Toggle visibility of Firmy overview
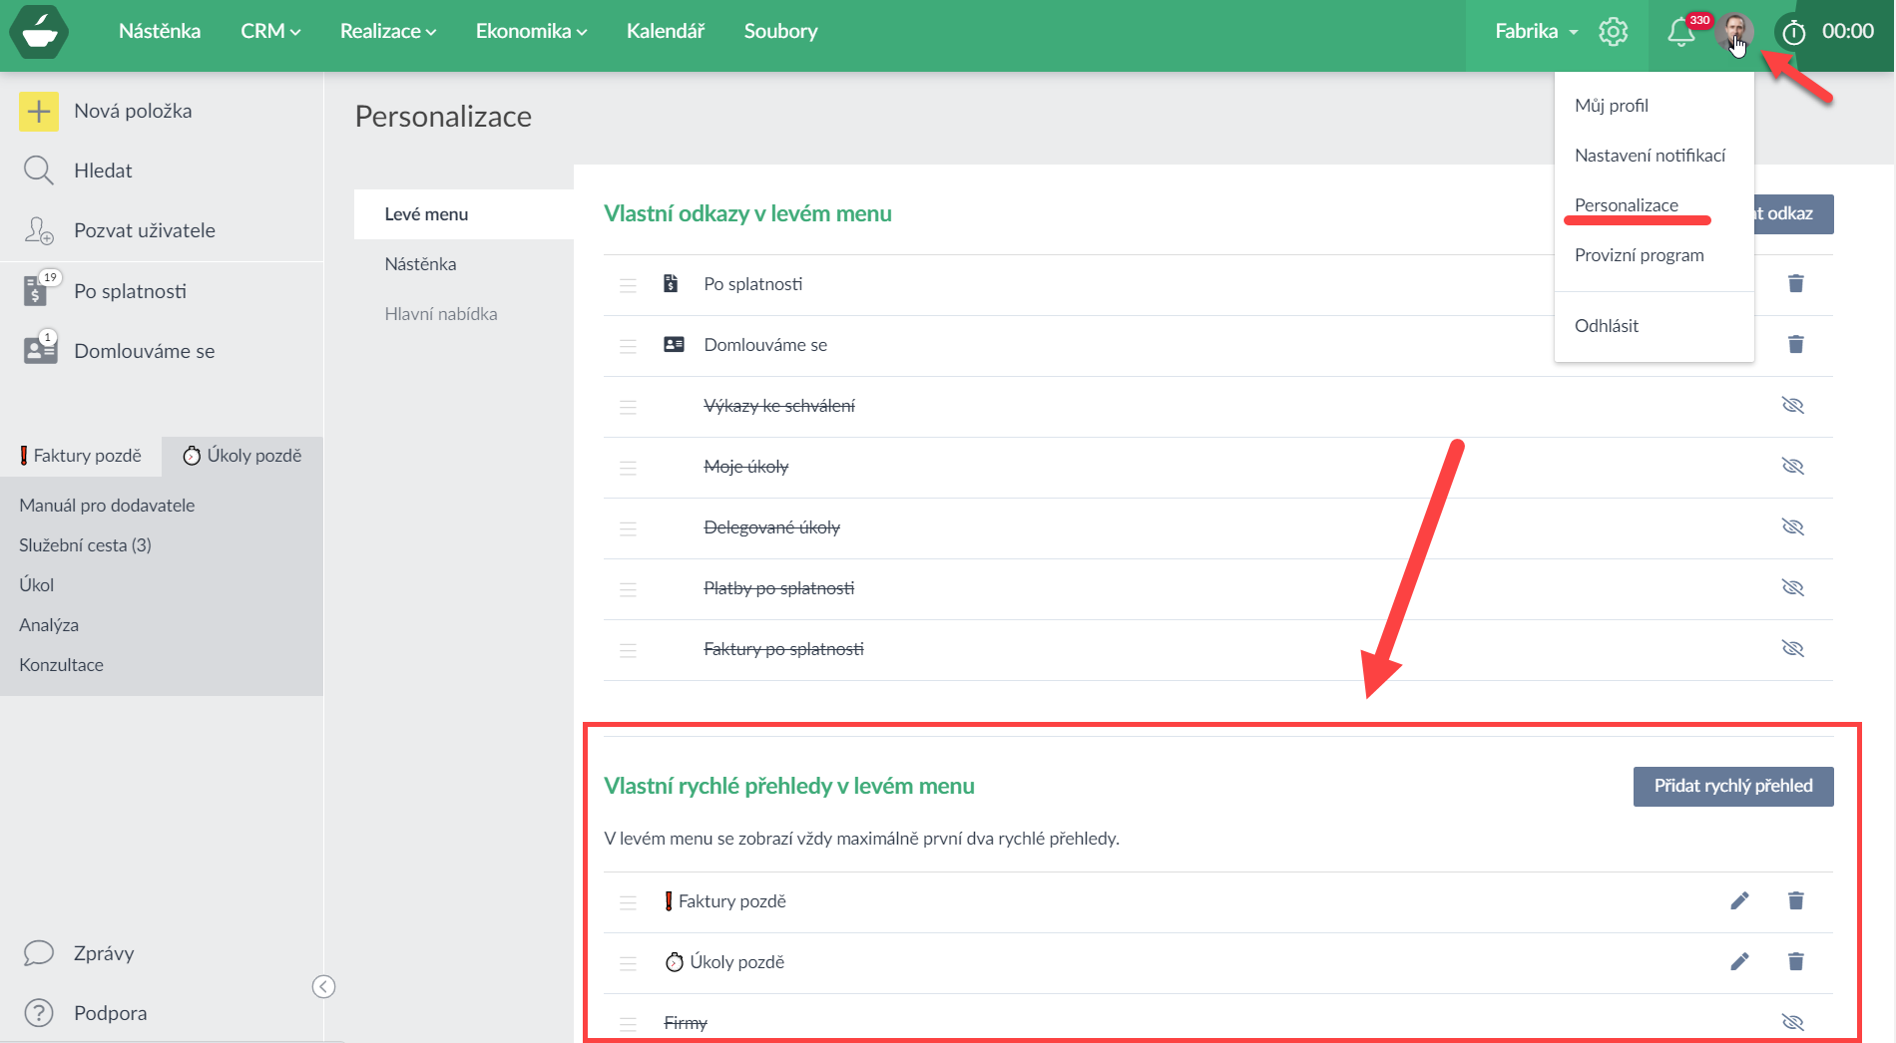The image size is (1896, 1043). point(1792,1022)
